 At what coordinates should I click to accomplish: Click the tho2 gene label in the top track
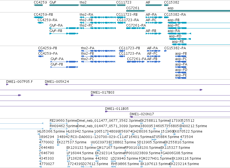click(83, 2)
